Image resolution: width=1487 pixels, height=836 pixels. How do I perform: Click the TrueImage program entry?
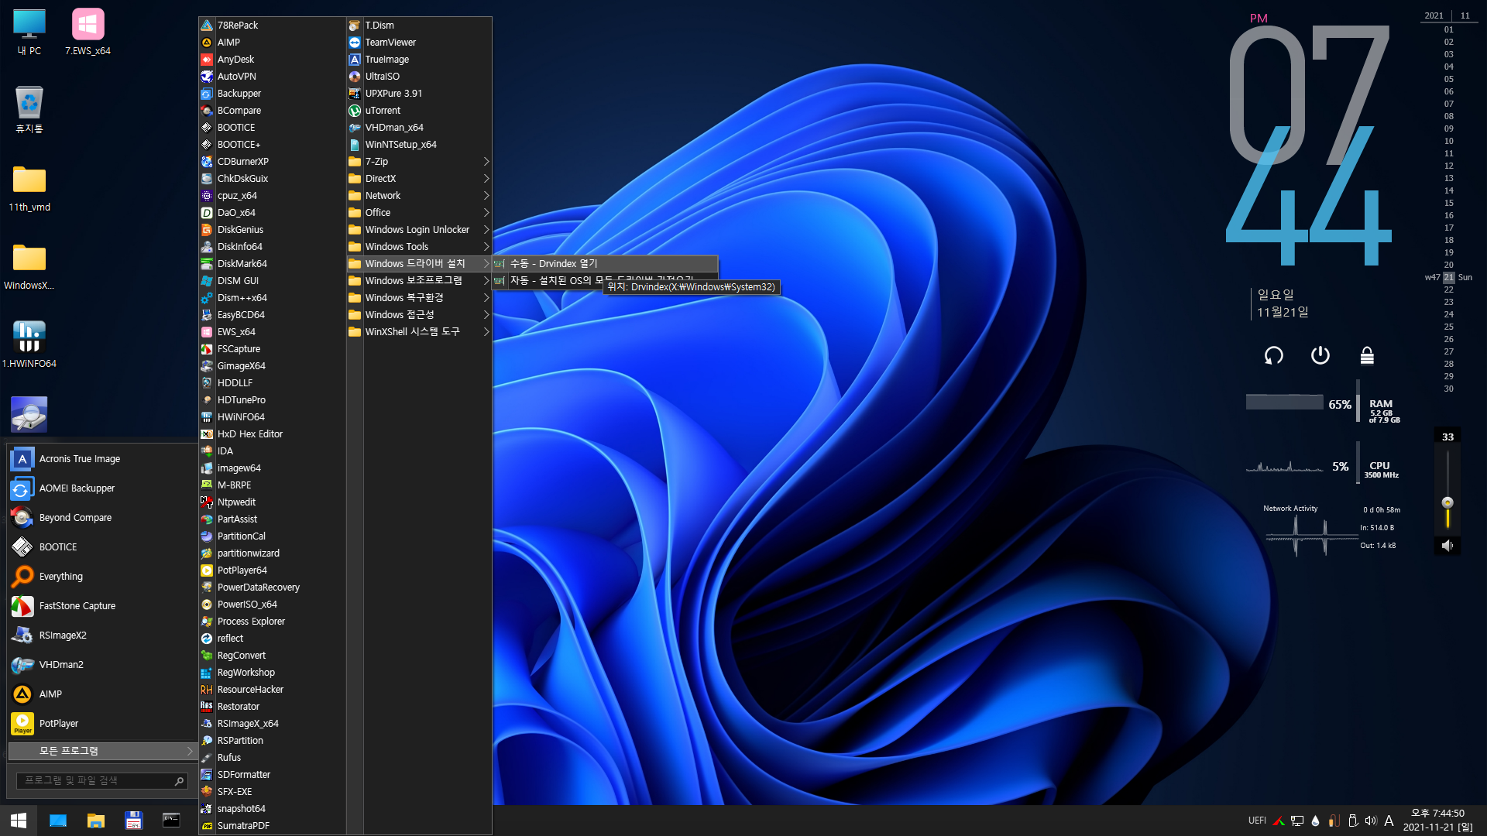(x=419, y=60)
